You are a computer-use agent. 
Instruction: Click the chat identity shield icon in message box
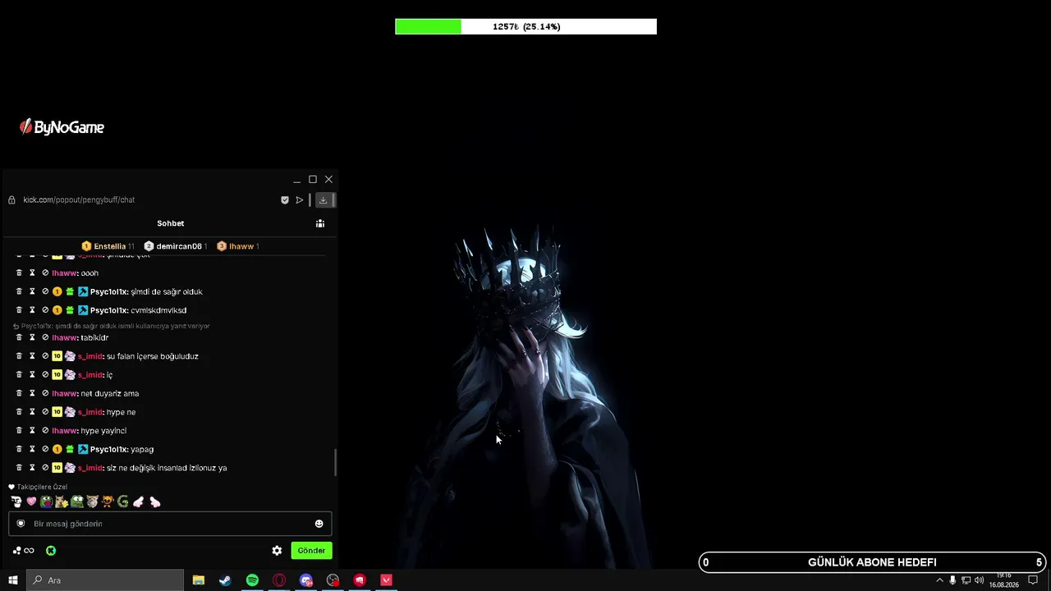(21, 524)
